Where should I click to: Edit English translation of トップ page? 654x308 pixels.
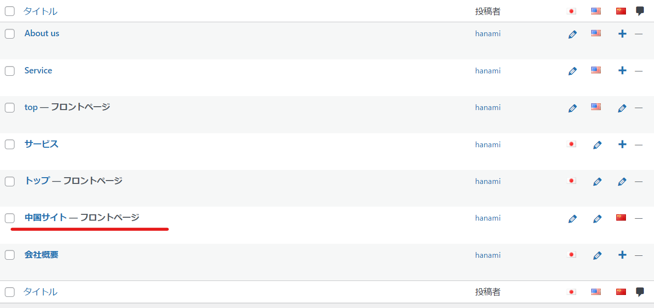pos(597,182)
